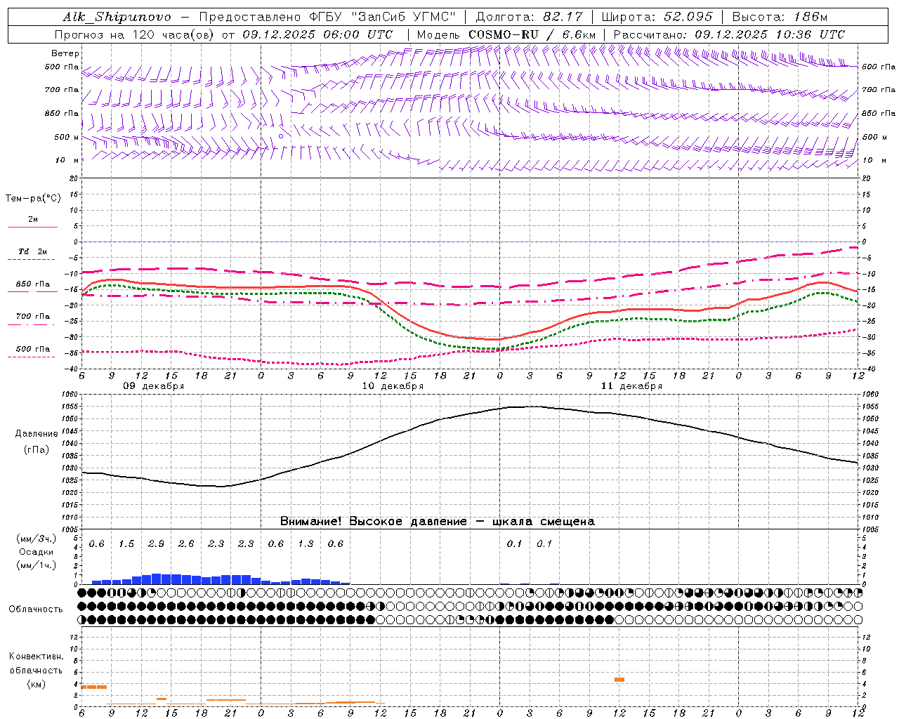Click the '11 декабря' date label

[x=631, y=386]
